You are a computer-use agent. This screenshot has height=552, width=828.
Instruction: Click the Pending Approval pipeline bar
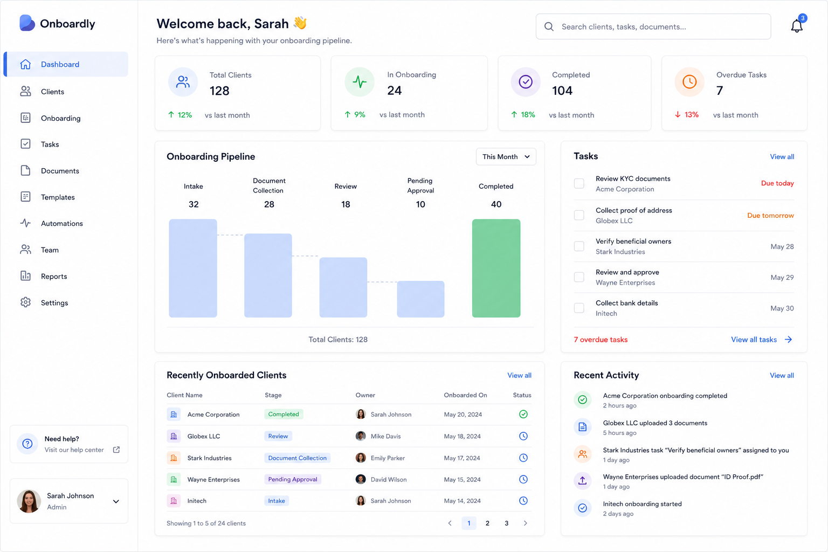[420, 299]
